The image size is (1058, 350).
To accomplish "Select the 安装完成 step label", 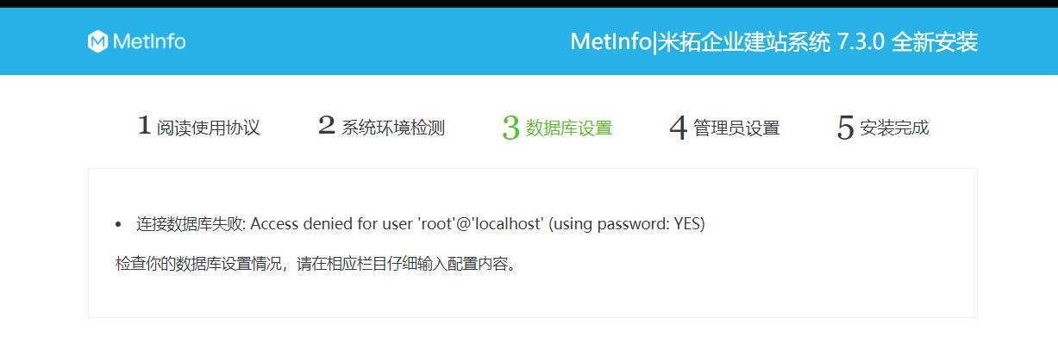I will (894, 128).
